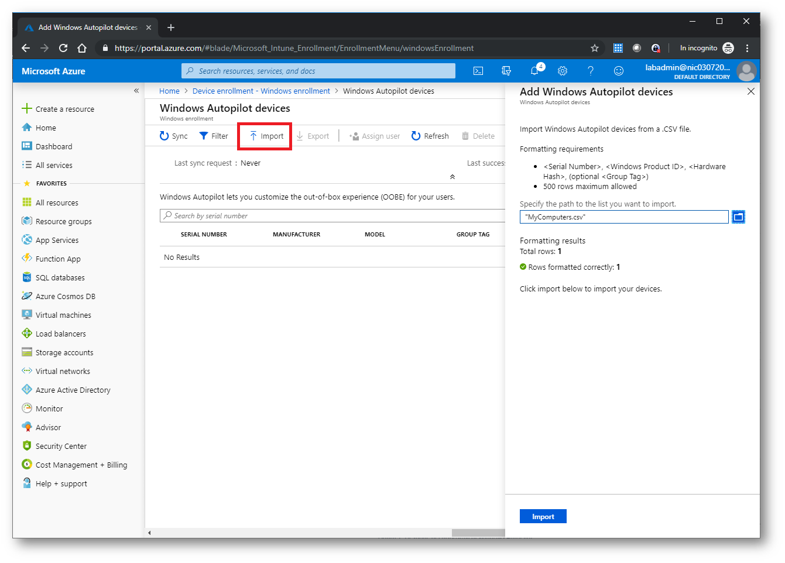Open directory and subscription filter icon
This screenshot has height=563, width=785.
(x=506, y=71)
